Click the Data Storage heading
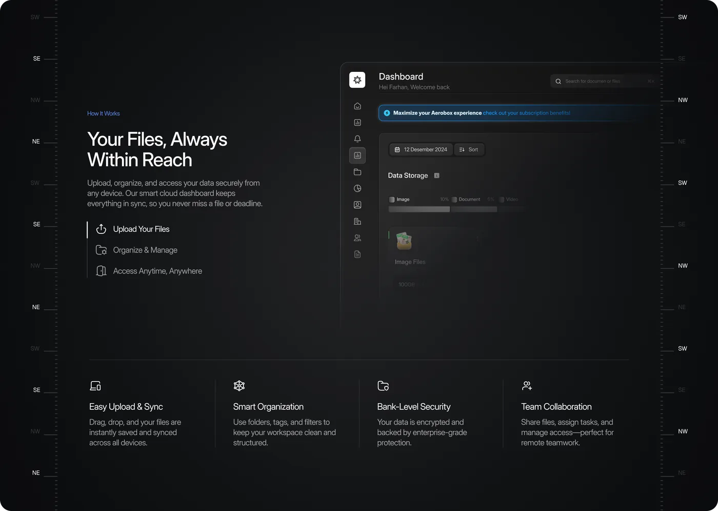Image resolution: width=718 pixels, height=511 pixels. pyautogui.click(x=408, y=175)
